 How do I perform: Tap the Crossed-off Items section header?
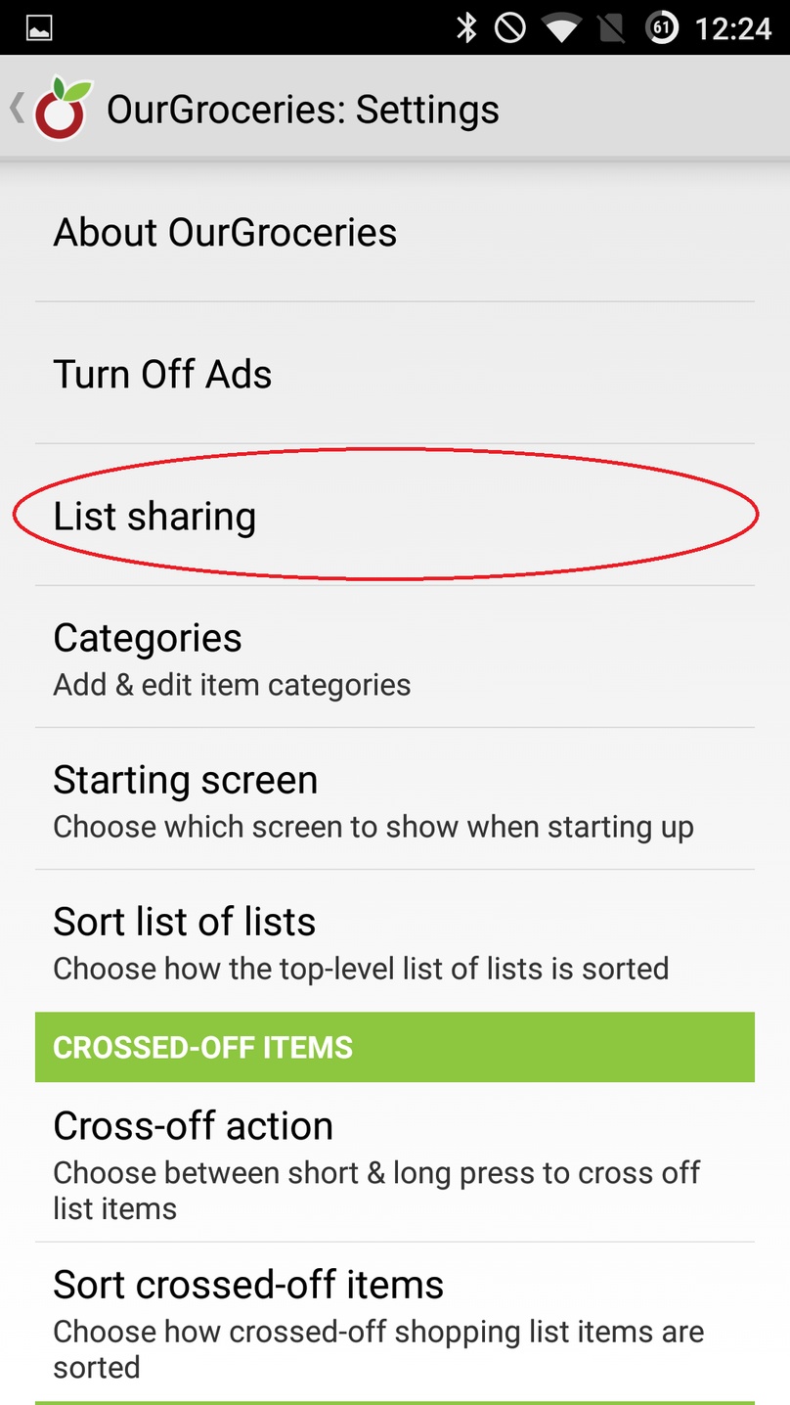pos(395,1047)
